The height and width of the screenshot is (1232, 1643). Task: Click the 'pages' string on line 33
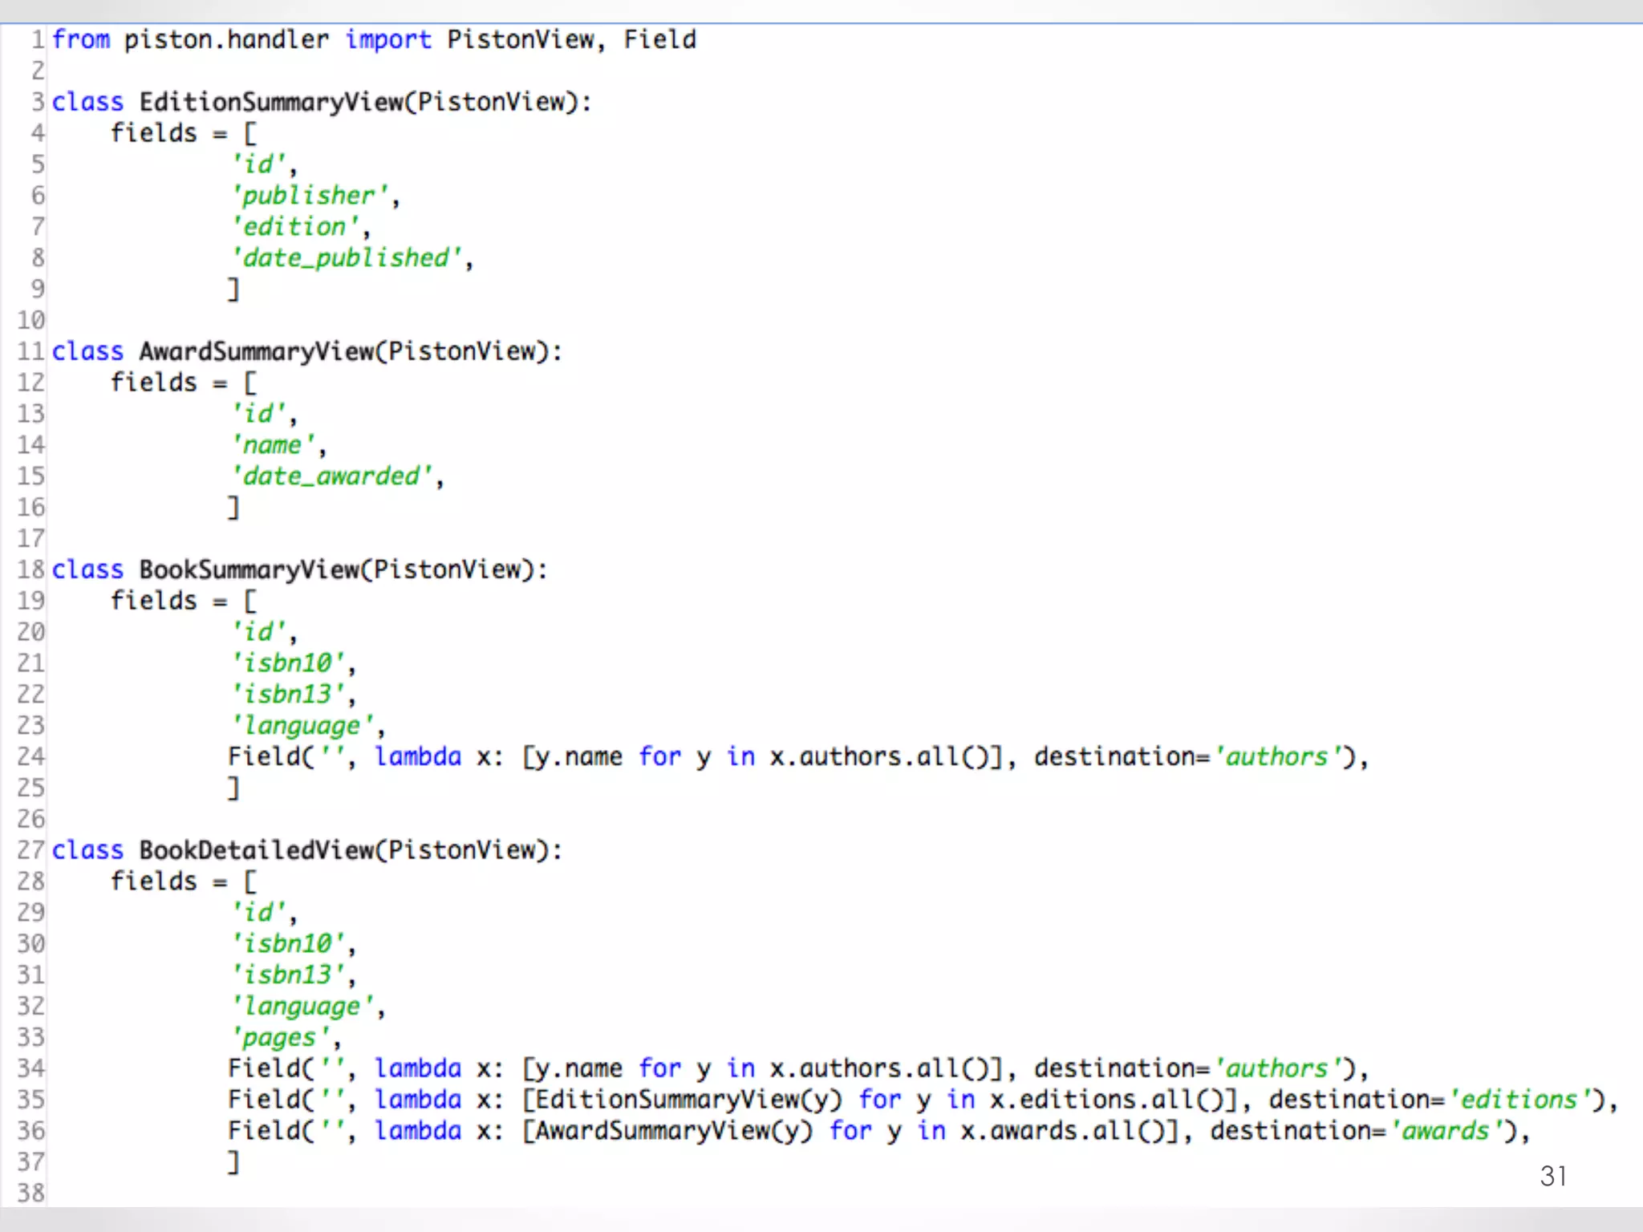[280, 1038]
